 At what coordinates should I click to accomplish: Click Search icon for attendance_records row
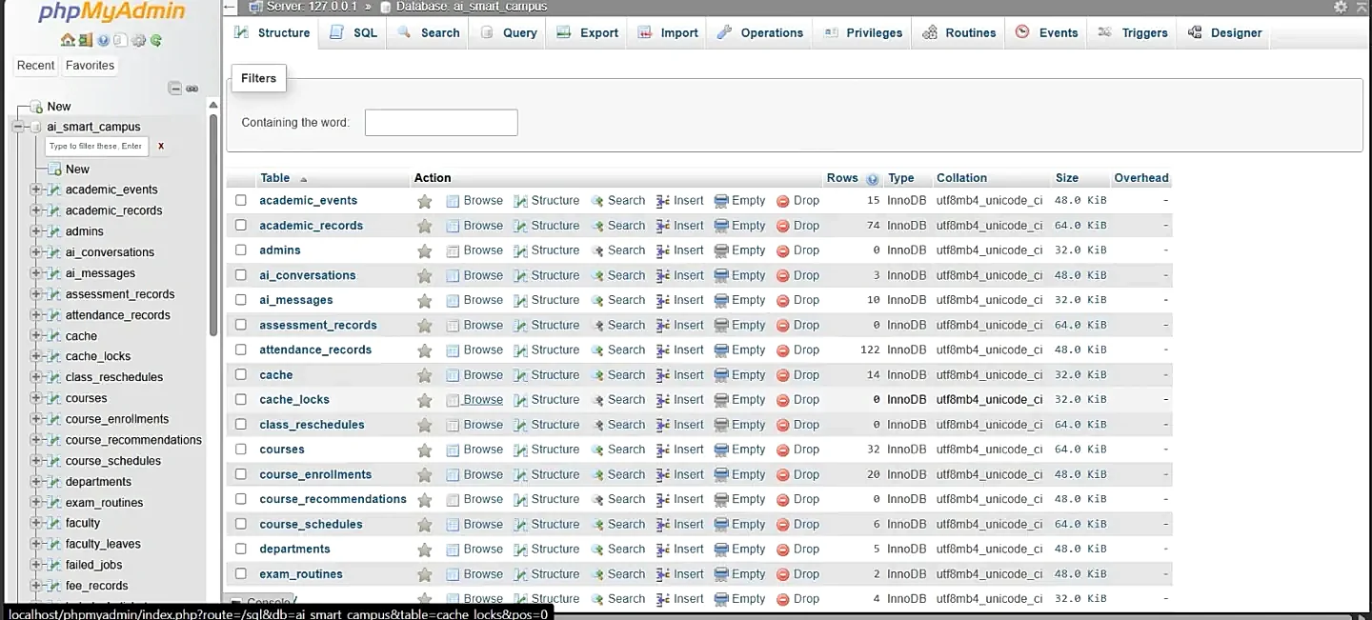coord(597,350)
